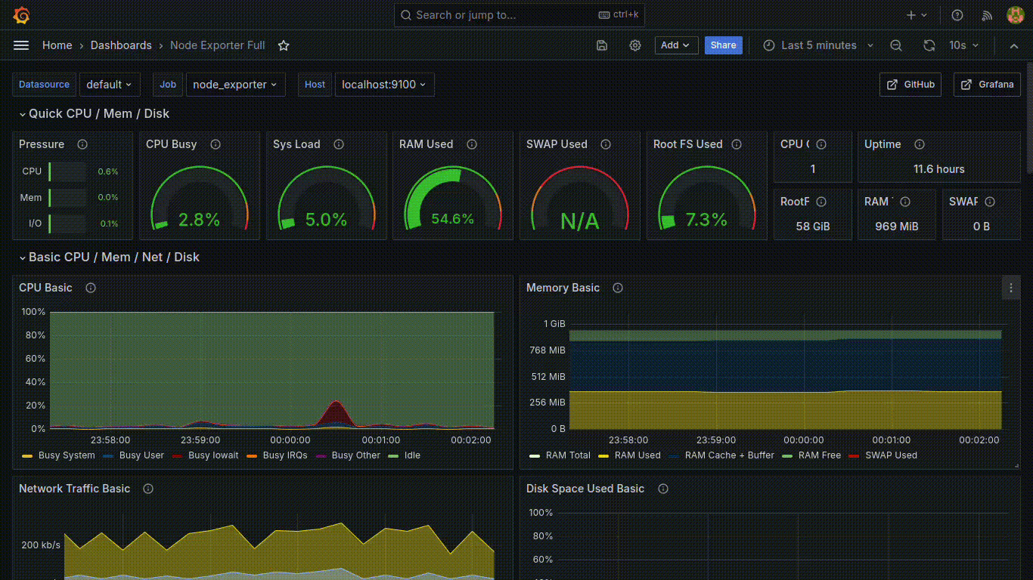
Task: Click the Share button
Action: [x=723, y=45]
